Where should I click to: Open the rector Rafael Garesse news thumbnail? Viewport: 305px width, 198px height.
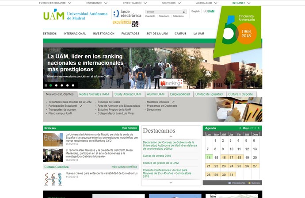click(53, 155)
